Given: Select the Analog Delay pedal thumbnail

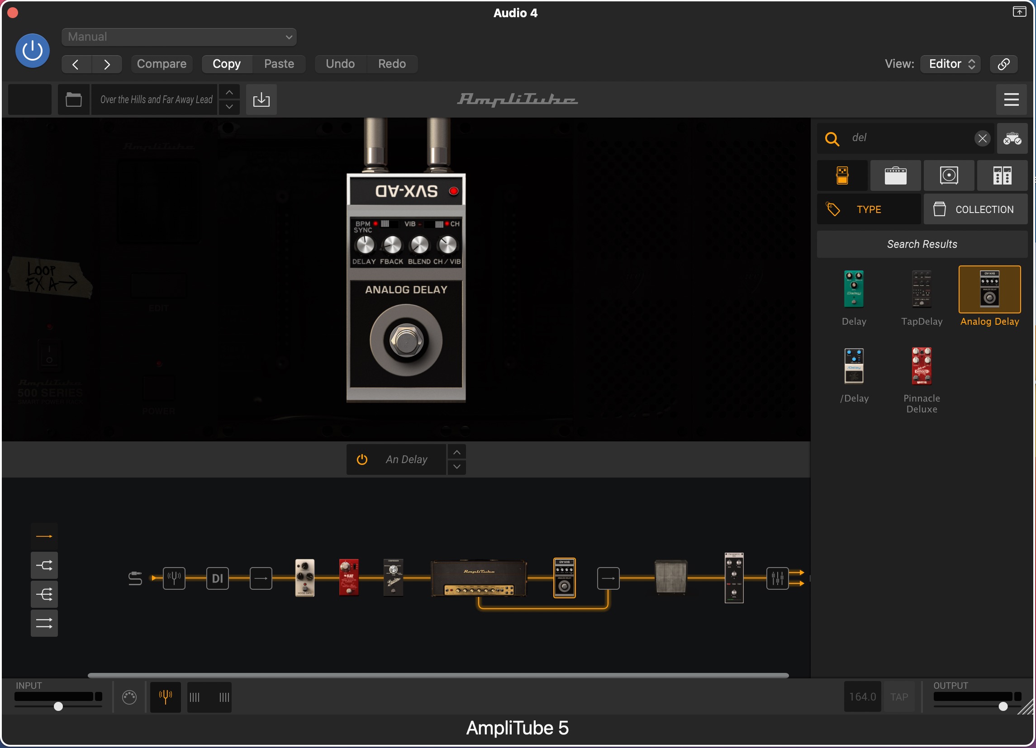Looking at the screenshot, I should 989,289.
